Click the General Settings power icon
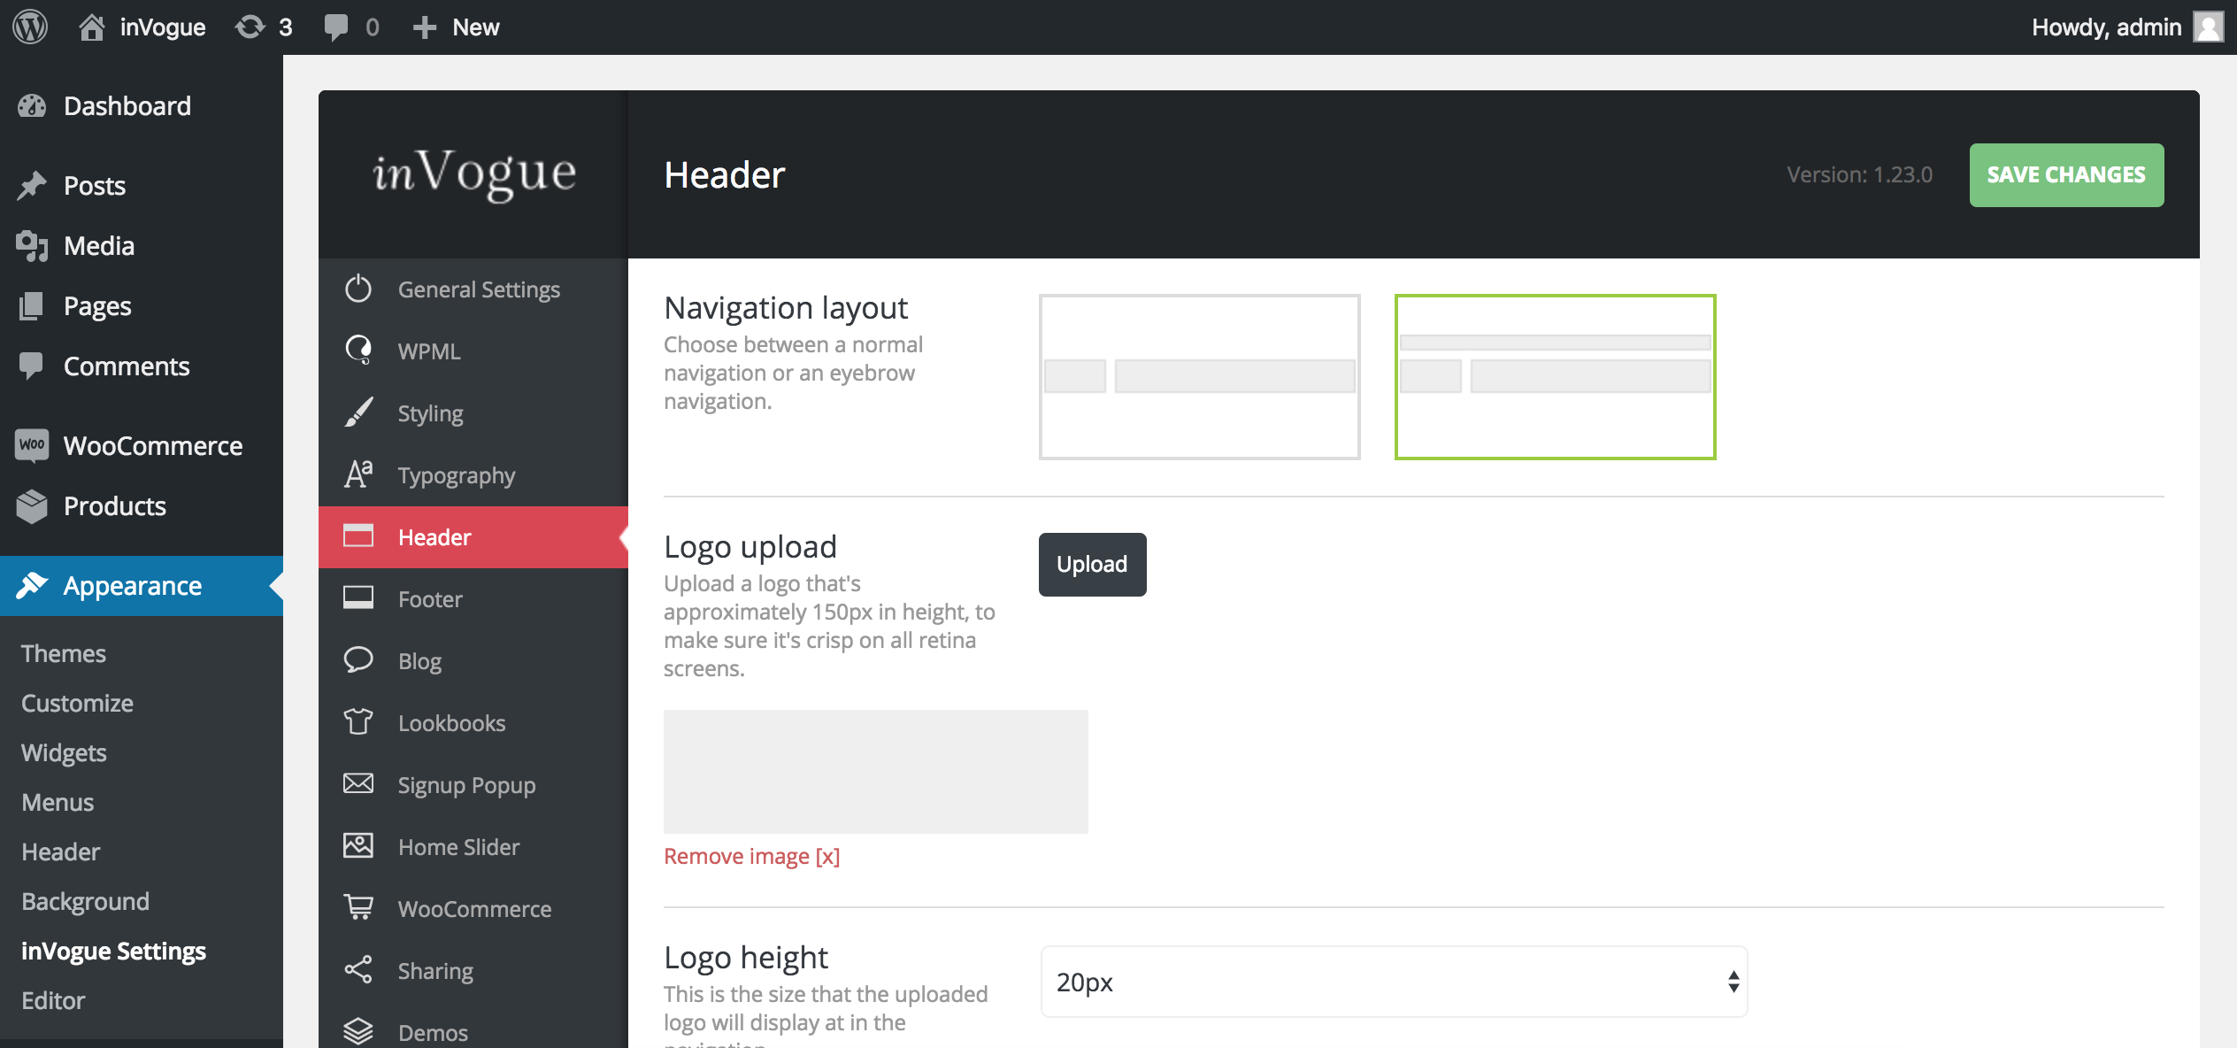This screenshot has height=1048, width=2237. pos(358,289)
